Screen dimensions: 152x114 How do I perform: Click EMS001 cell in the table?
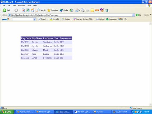(25, 42)
